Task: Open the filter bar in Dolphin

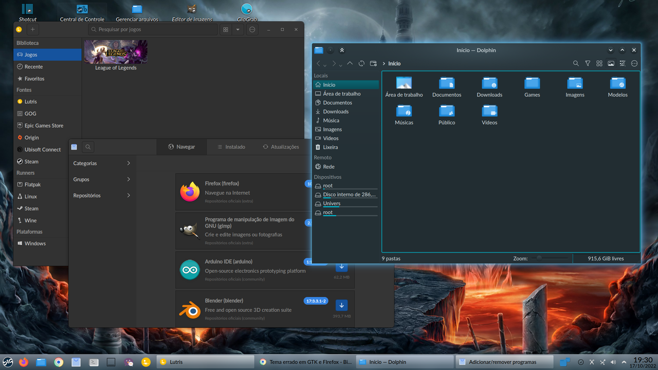Action: pyautogui.click(x=588, y=63)
